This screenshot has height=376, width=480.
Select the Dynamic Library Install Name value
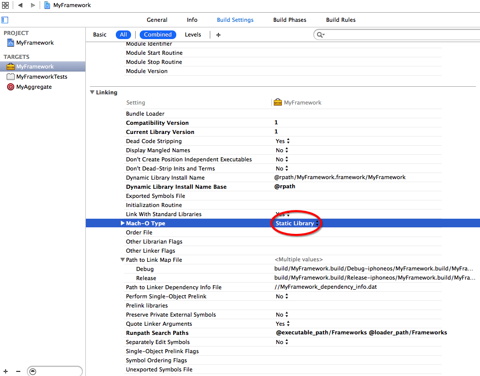[340, 177]
